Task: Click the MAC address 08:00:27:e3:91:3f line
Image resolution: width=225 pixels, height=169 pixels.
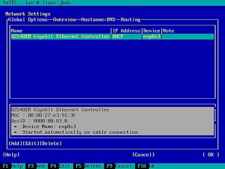Action: click(x=43, y=115)
